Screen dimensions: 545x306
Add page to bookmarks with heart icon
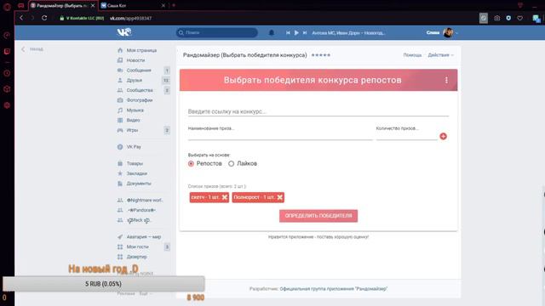[520, 18]
